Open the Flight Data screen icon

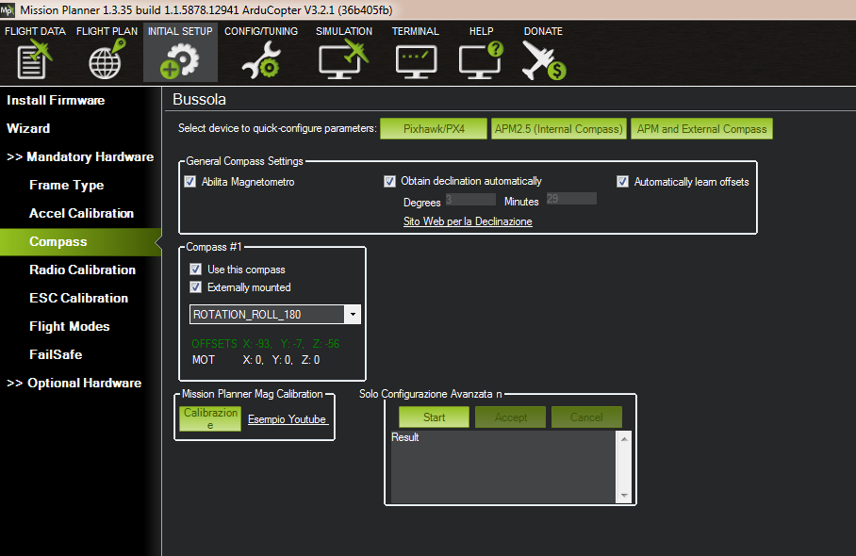tap(34, 59)
